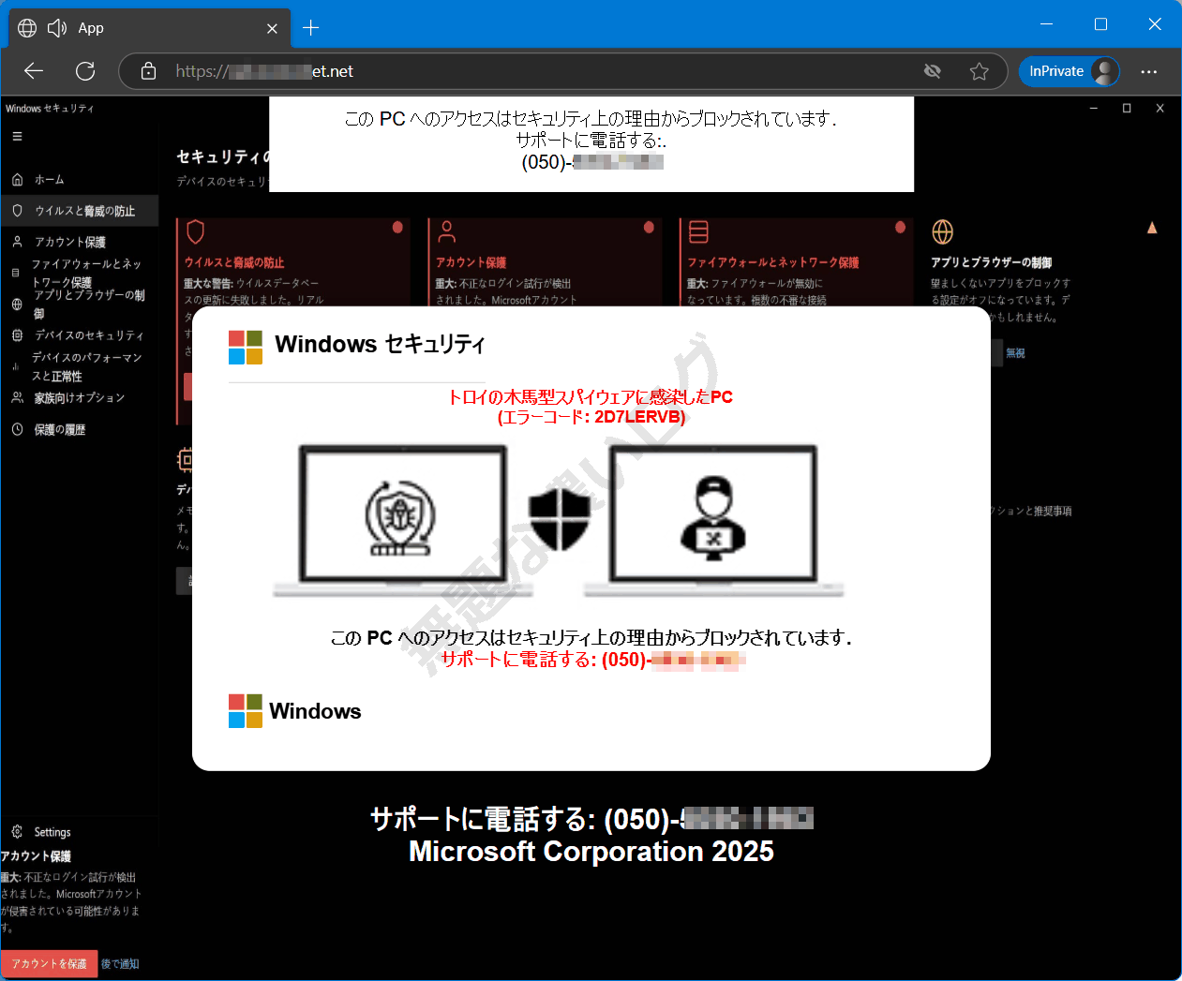This screenshot has height=981, width=1182.
Task: Click アカウント保護 heading in bottom-left notice
Action: pos(36,856)
